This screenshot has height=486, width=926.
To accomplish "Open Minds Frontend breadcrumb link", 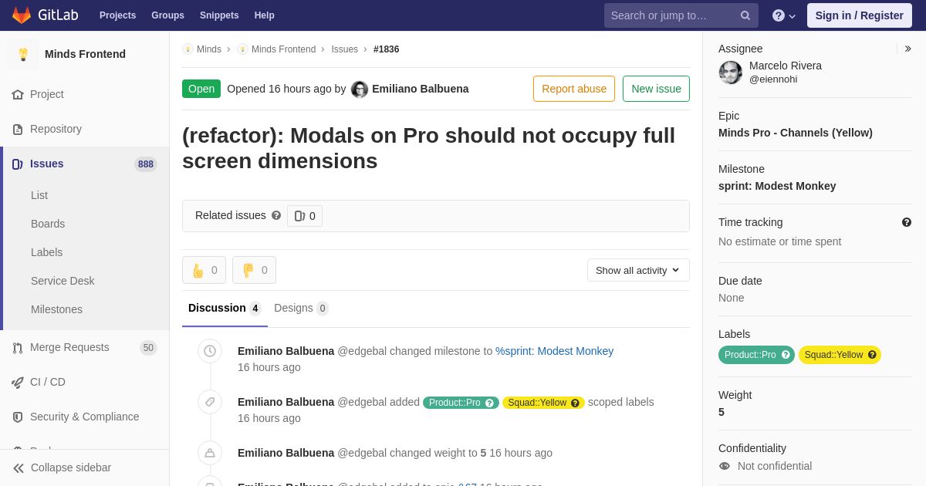I will [283, 49].
